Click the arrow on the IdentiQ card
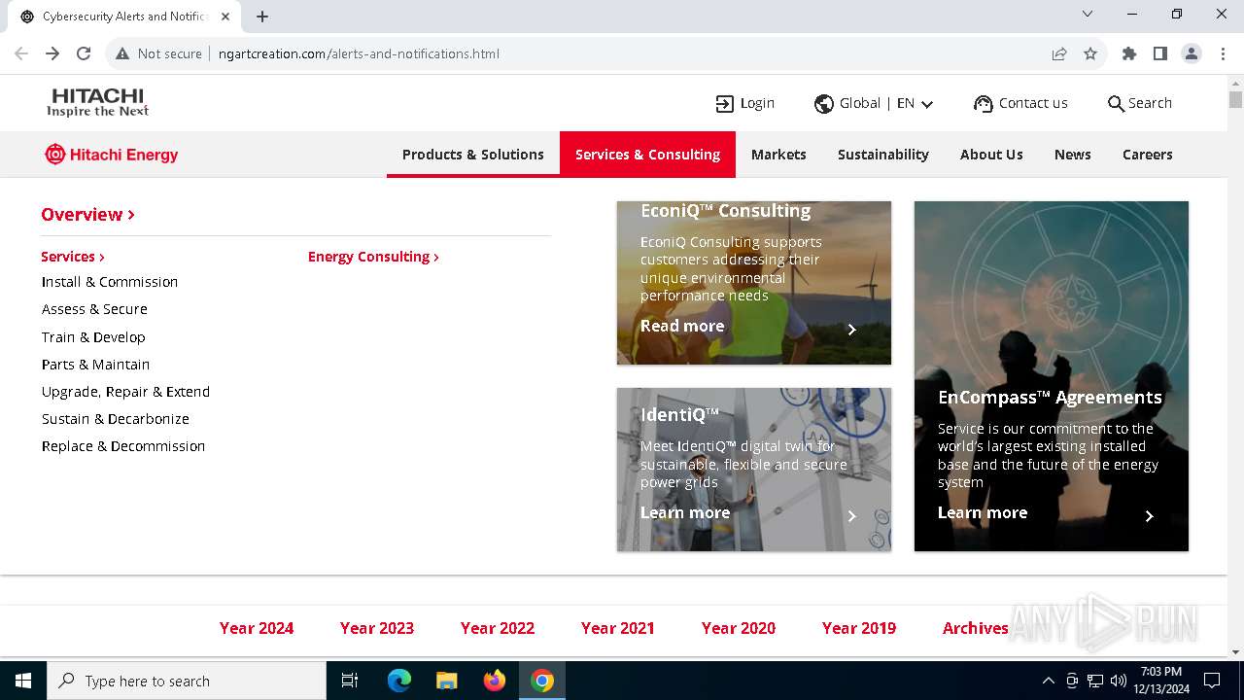Viewport: 1244px width, 700px height. 852,516
